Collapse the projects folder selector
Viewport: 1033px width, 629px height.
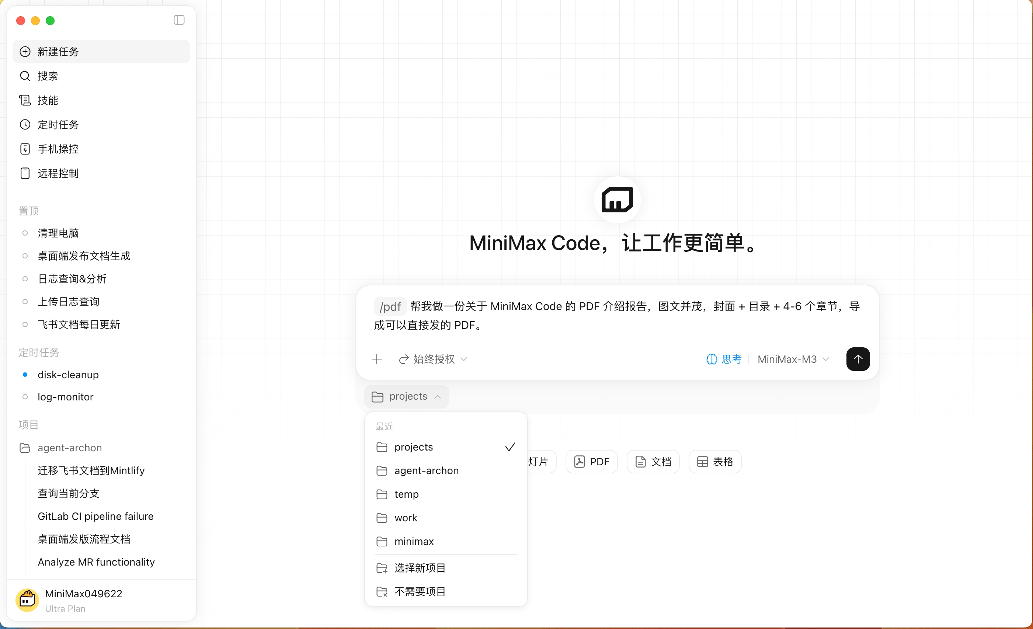coord(406,396)
